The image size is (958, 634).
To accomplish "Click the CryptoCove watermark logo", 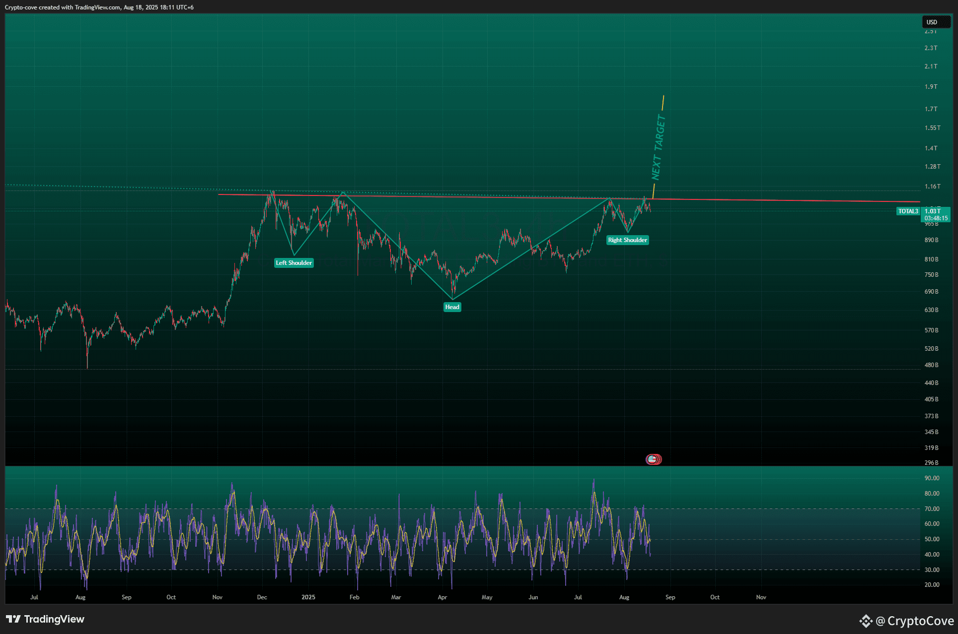I will click(x=907, y=621).
